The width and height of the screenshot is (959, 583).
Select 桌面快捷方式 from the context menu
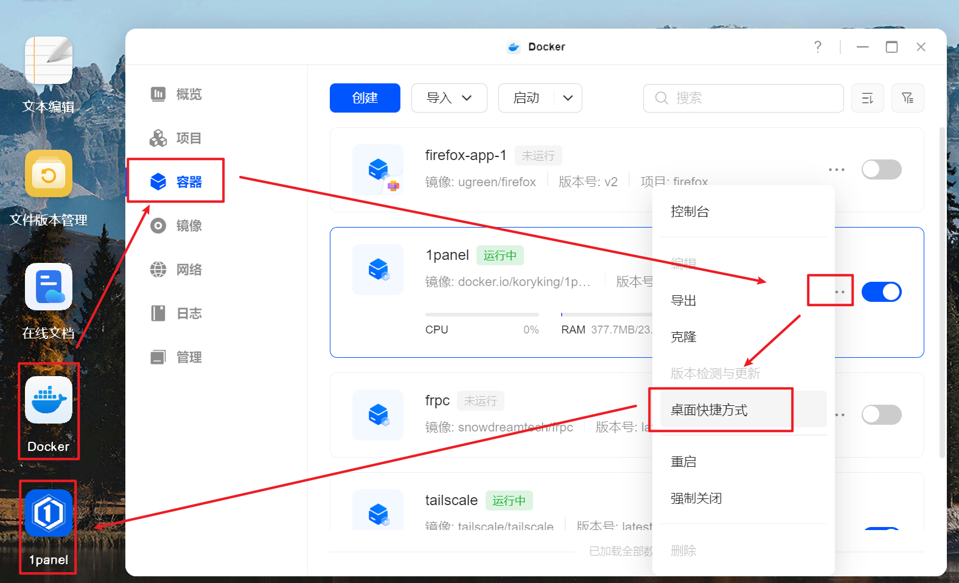tap(709, 410)
